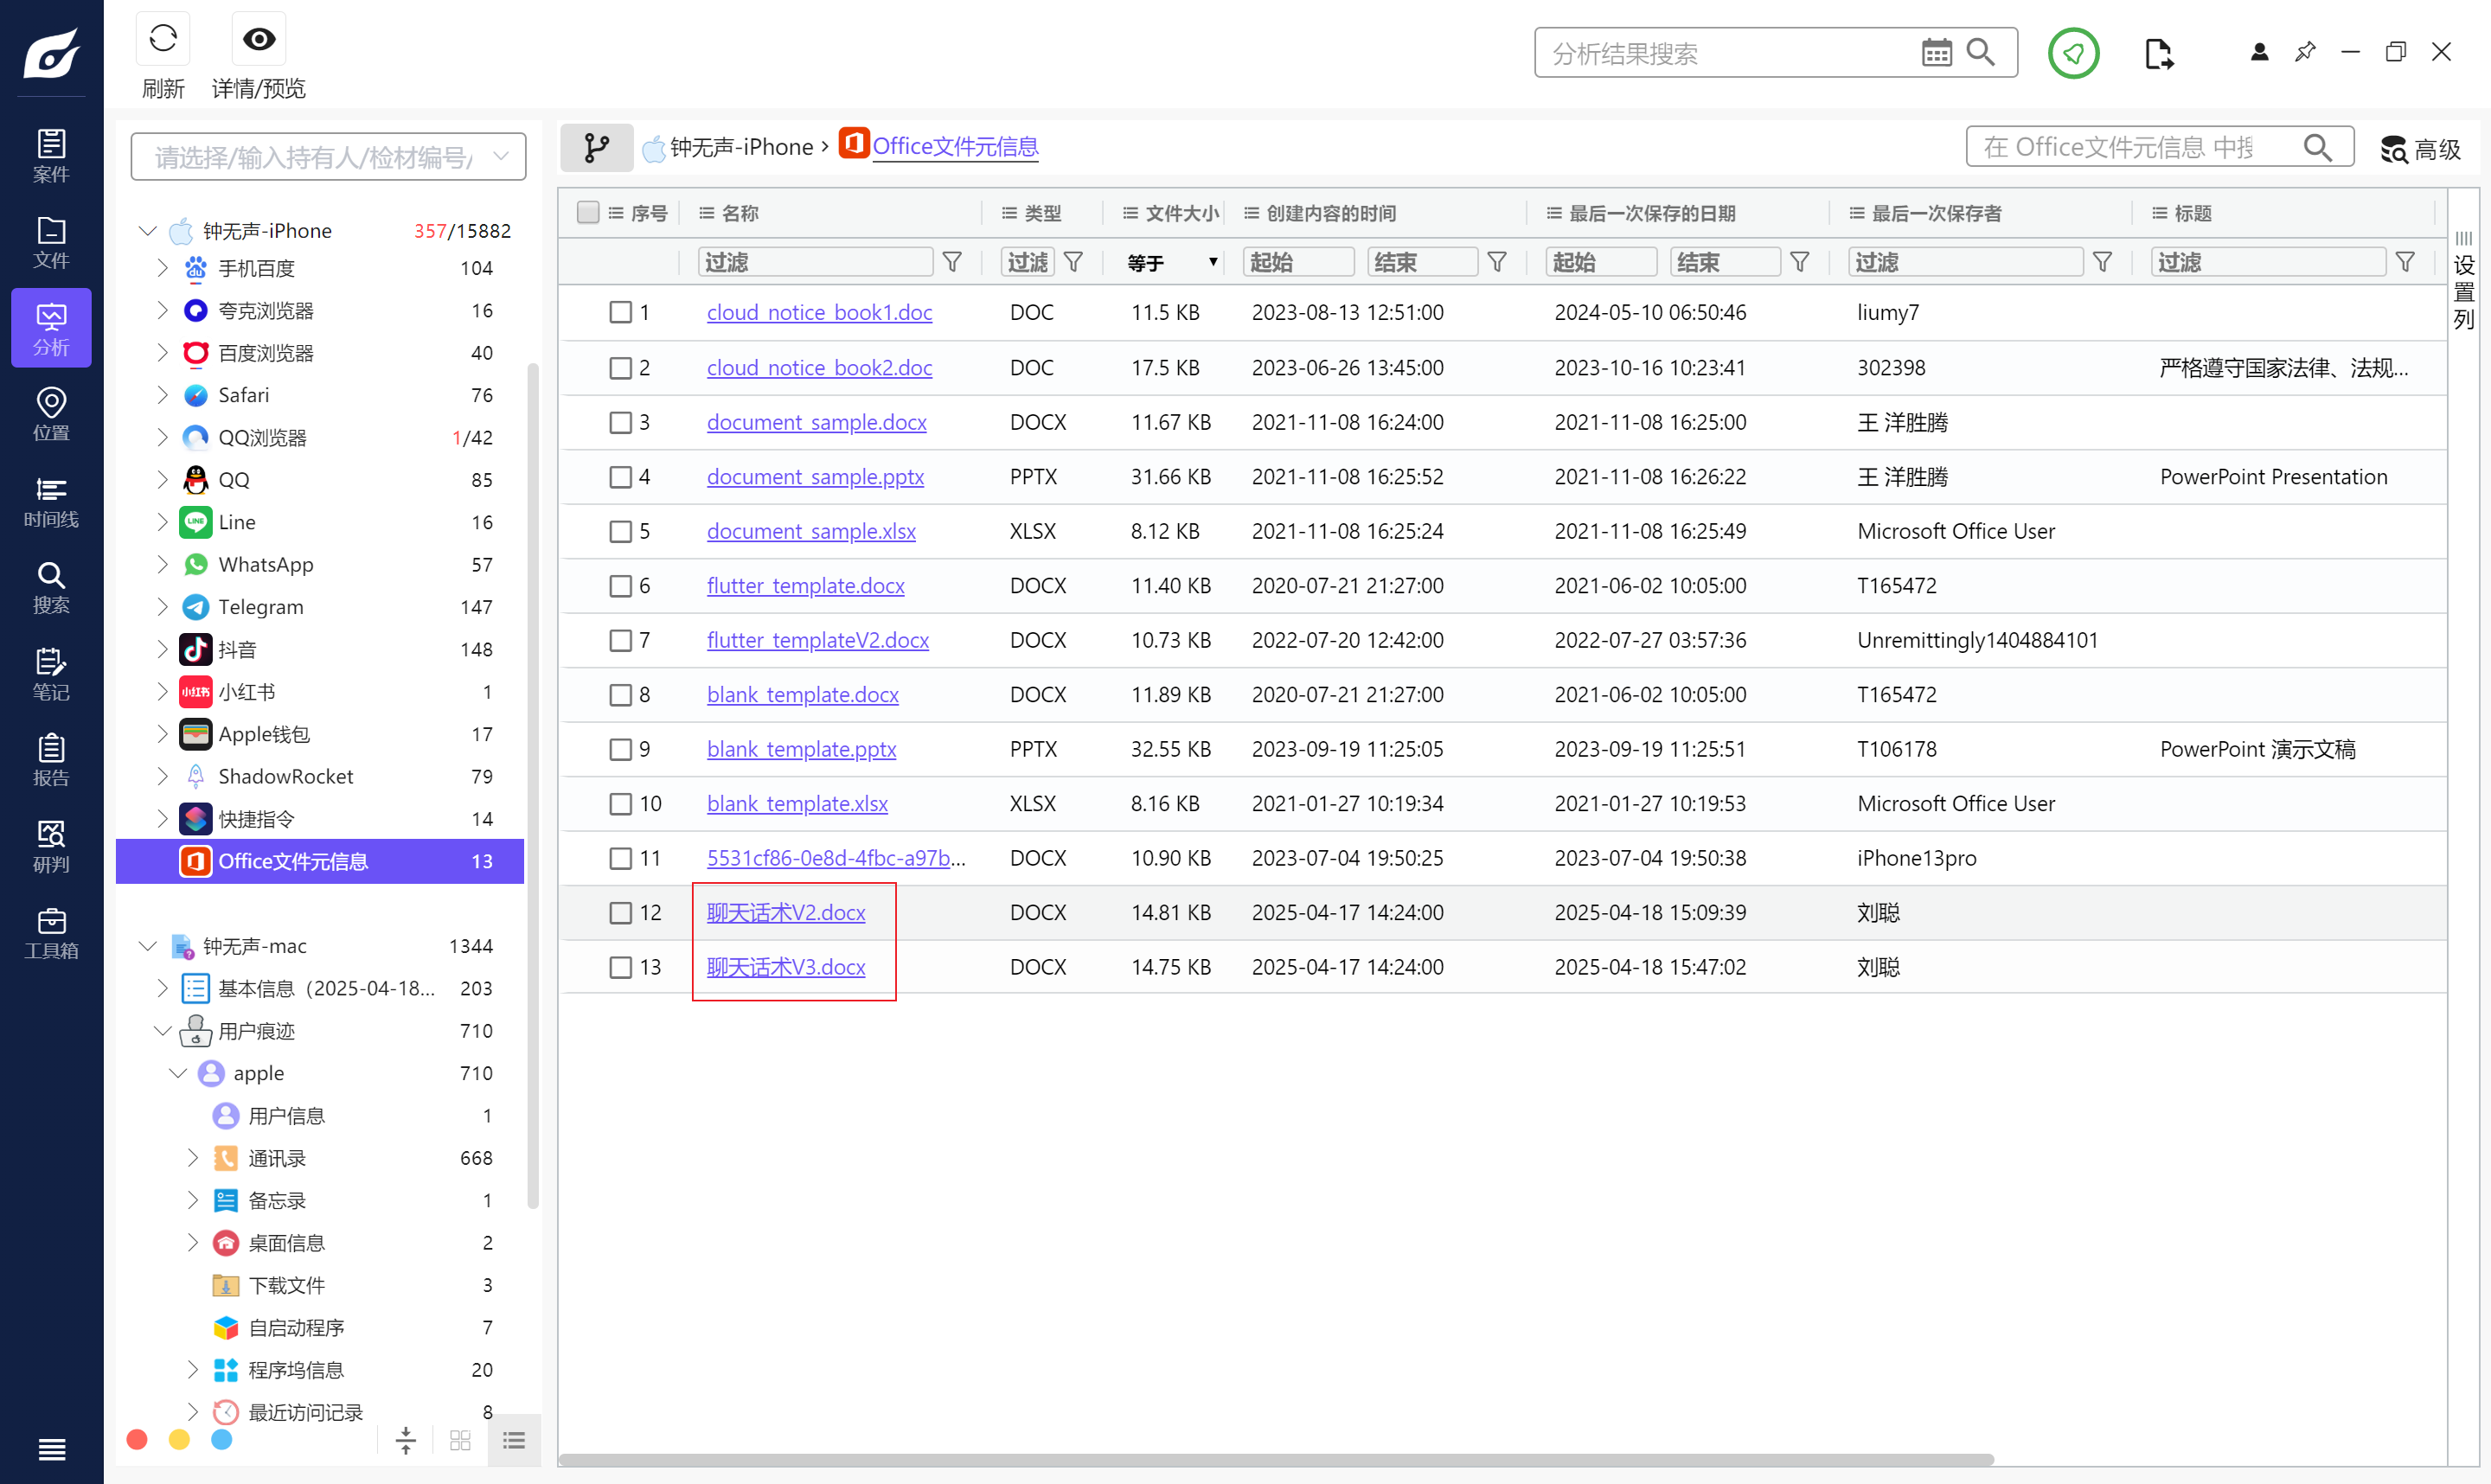Toggle the select-all checkbox in the table header

[x=588, y=212]
